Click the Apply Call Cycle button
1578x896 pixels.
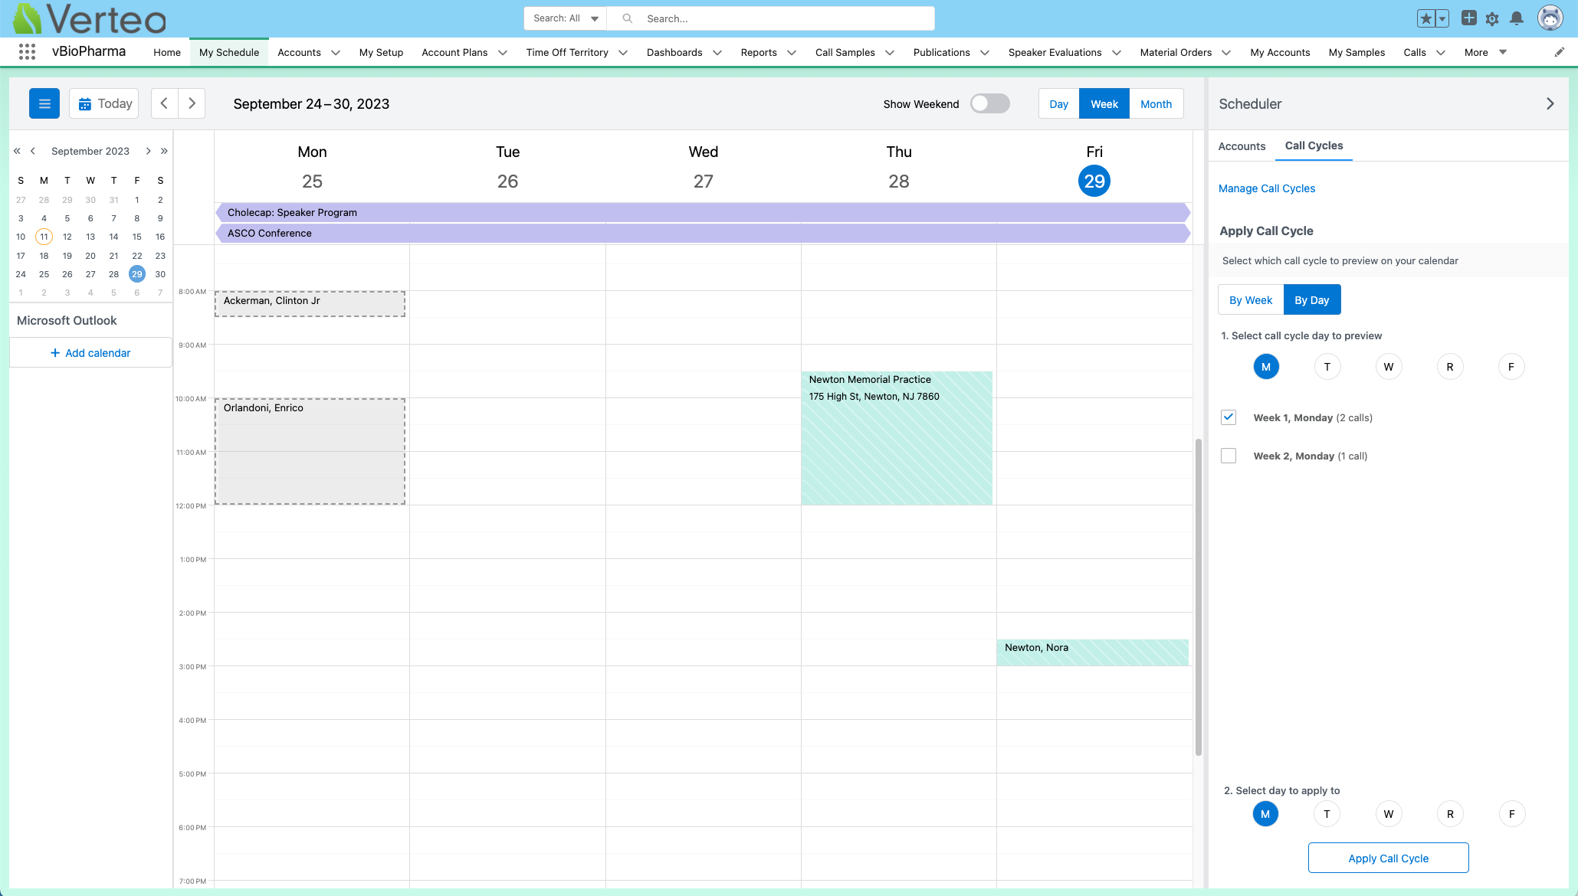pyautogui.click(x=1388, y=858)
